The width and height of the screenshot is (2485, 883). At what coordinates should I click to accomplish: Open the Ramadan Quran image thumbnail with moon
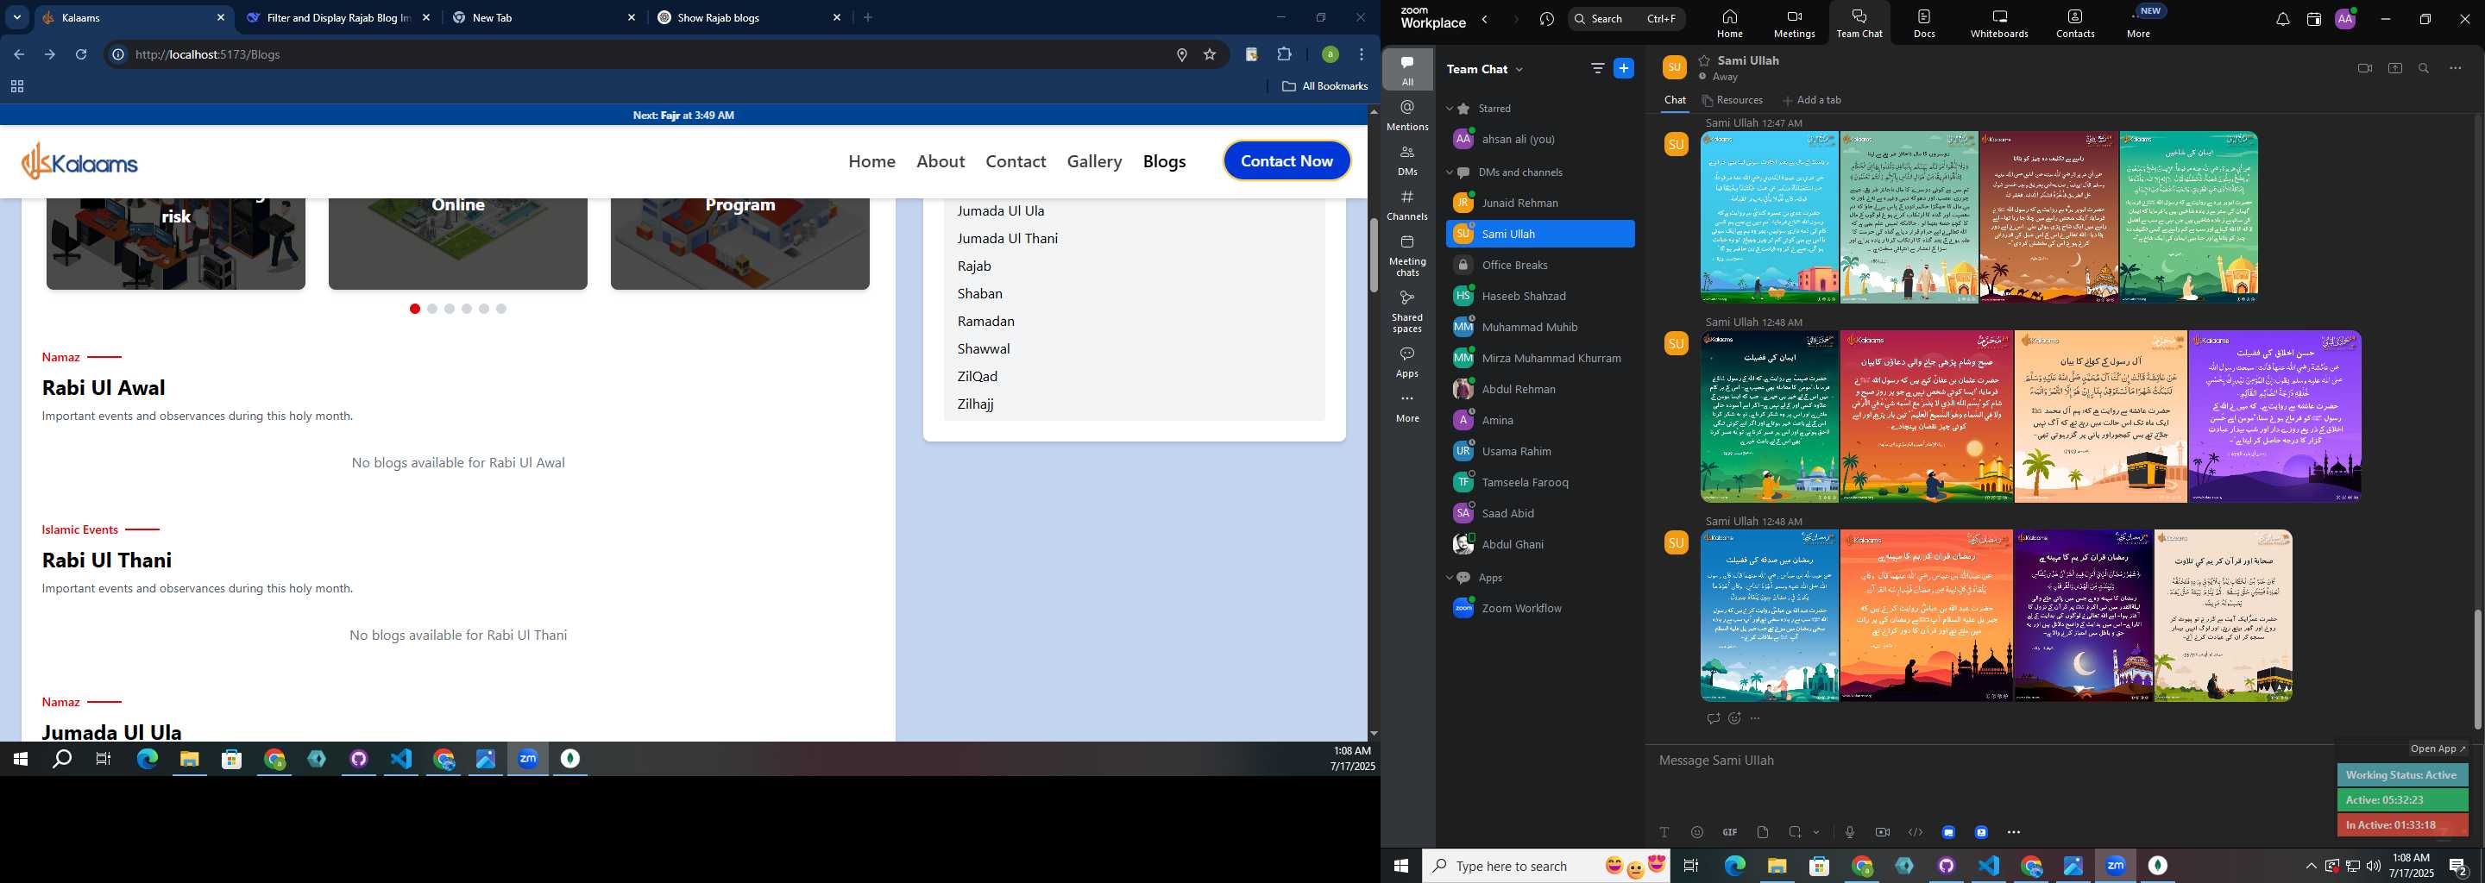(x=2083, y=615)
